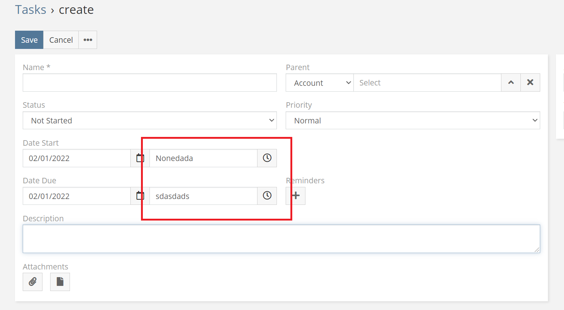Image resolution: width=564 pixels, height=310 pixels.
Task: Cancel task creation
Action: [x=61, y=39]
